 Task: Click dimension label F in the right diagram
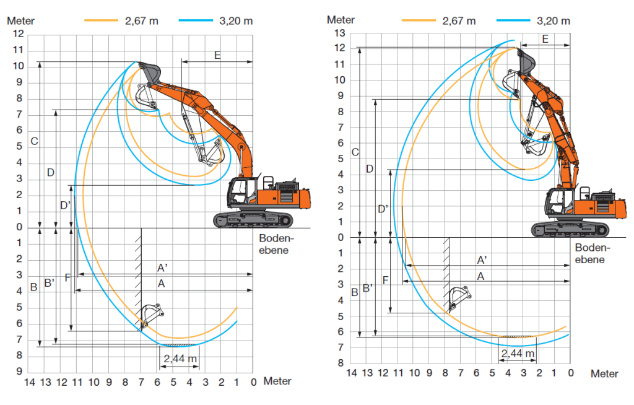pyautogui.click(x=385, y=280)
